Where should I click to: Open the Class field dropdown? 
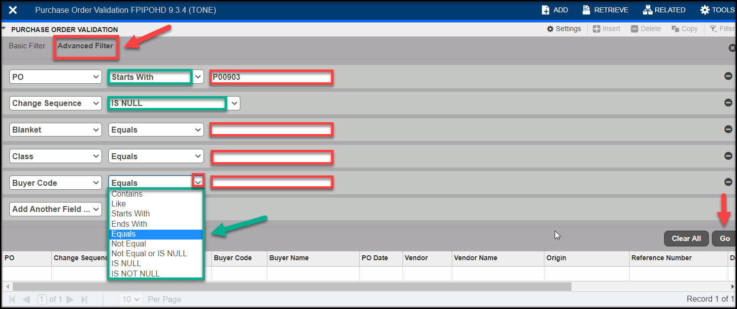point(56,156)
